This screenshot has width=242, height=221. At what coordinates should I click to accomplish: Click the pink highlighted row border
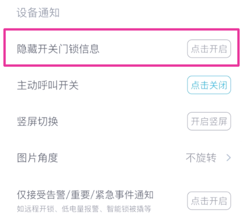[121, 30]
